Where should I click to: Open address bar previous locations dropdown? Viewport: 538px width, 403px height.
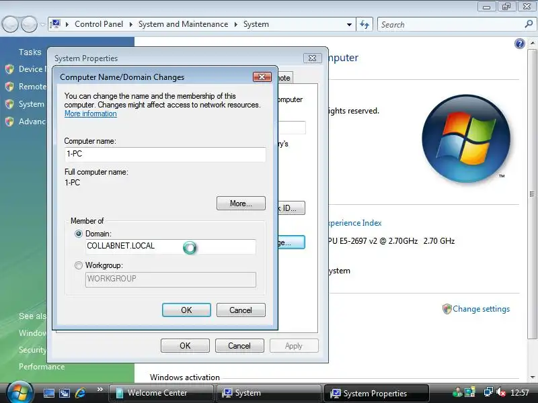tap(349, 24)
